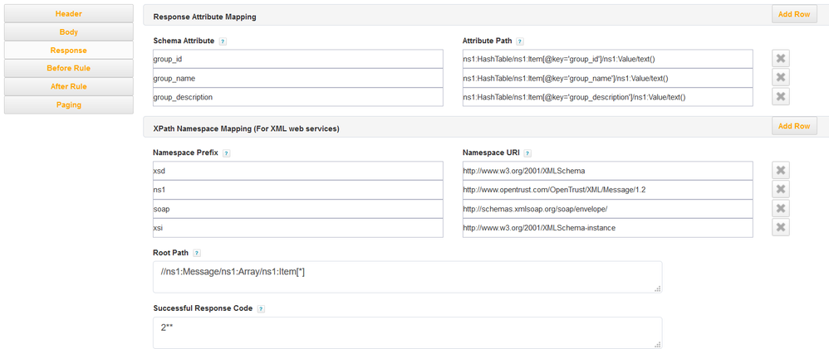This screenshot has height=349, width=829.
Task: Open help for Schema Attribute
Action: 223,41
